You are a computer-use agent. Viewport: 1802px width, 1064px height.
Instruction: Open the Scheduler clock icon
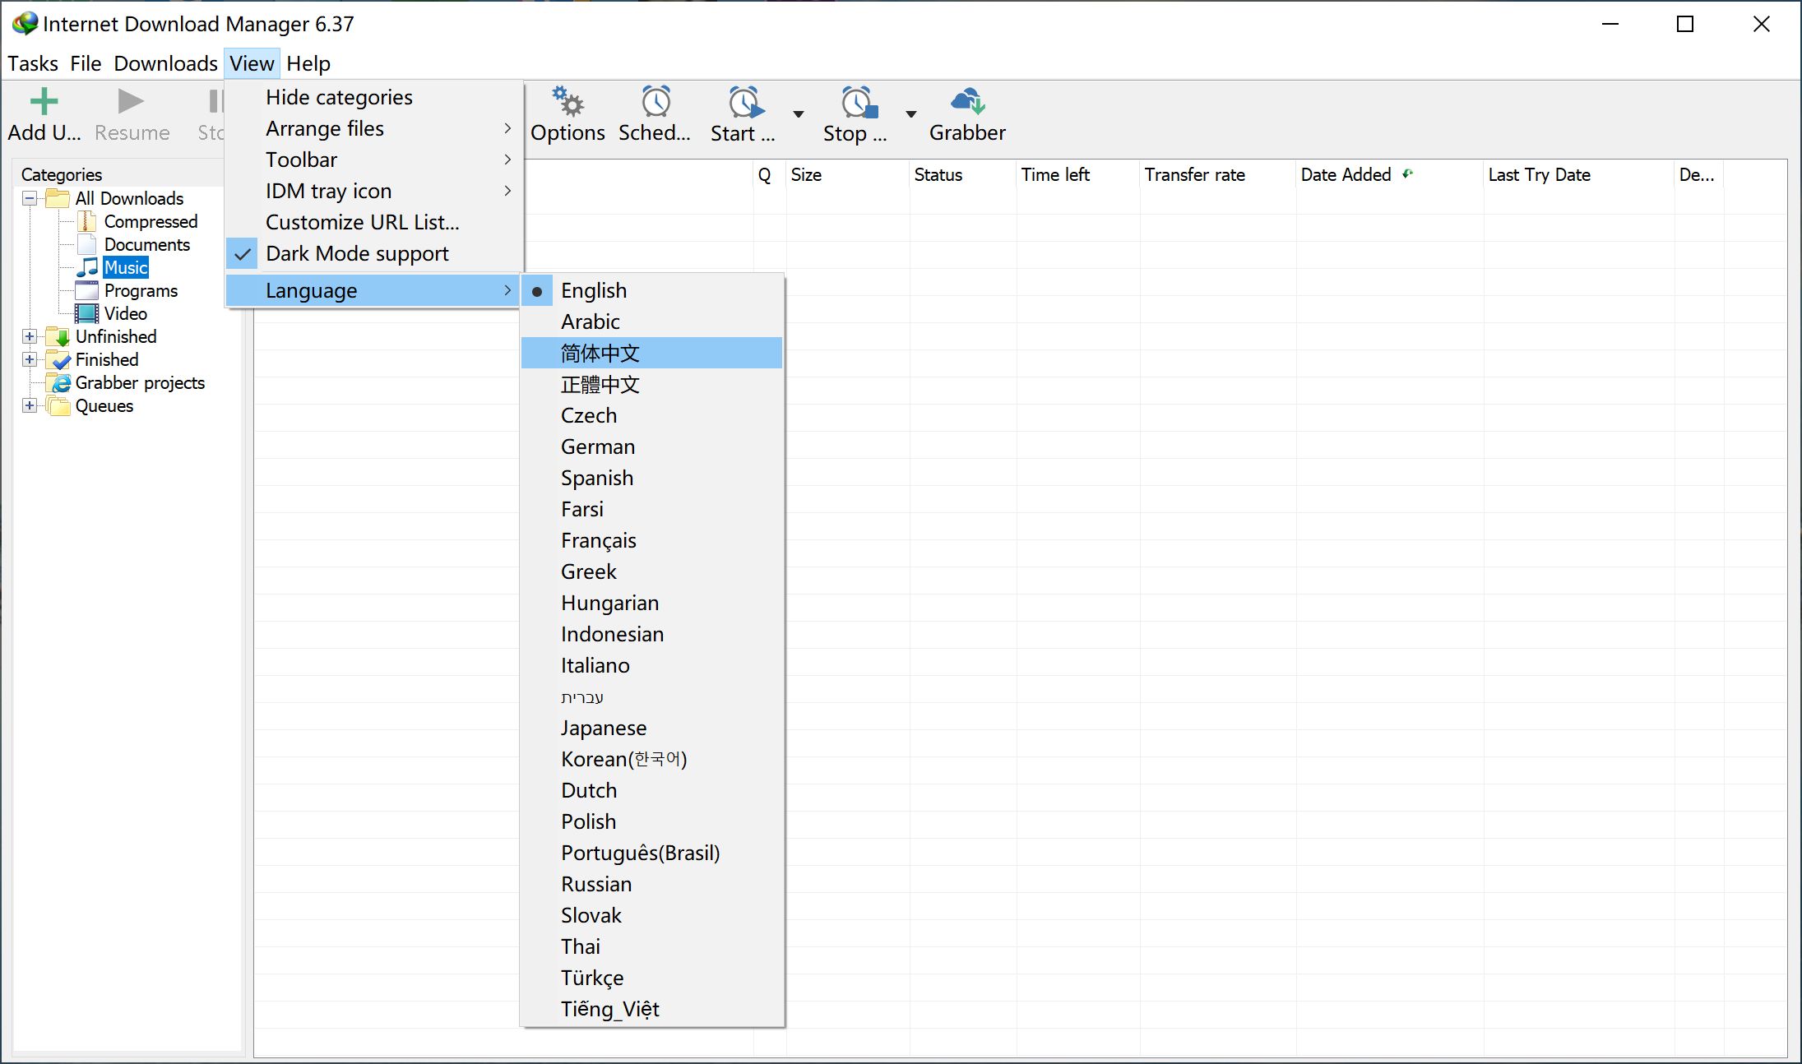655,101
